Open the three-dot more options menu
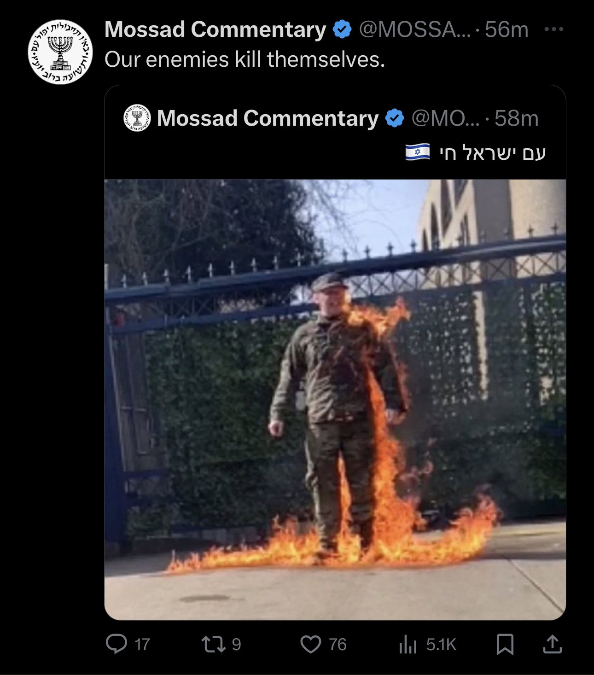This screenshot has width=594, height=675. [553, 29]
